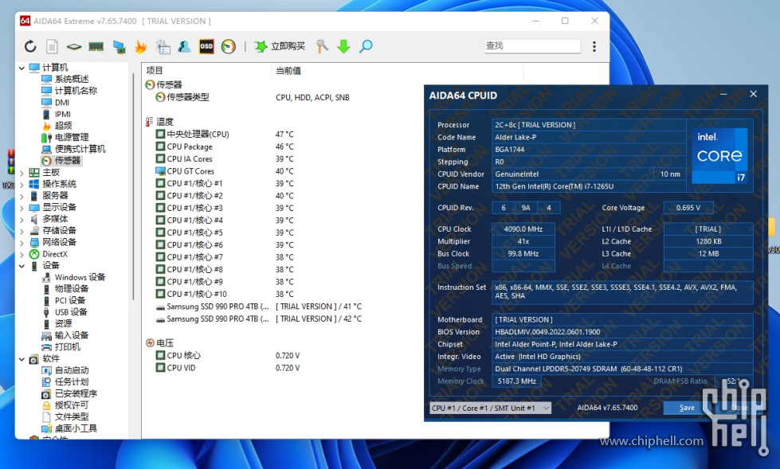
Task: Select the IPMI tree item
Action: pyautogui.click(x=63, y=114)
